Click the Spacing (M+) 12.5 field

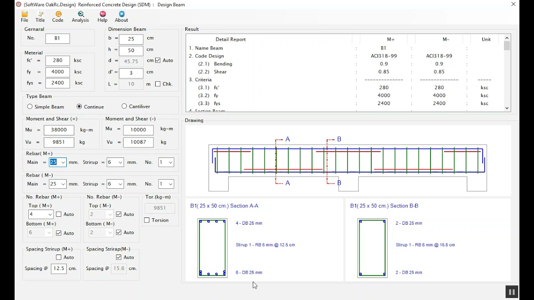[x=58, y=268]
